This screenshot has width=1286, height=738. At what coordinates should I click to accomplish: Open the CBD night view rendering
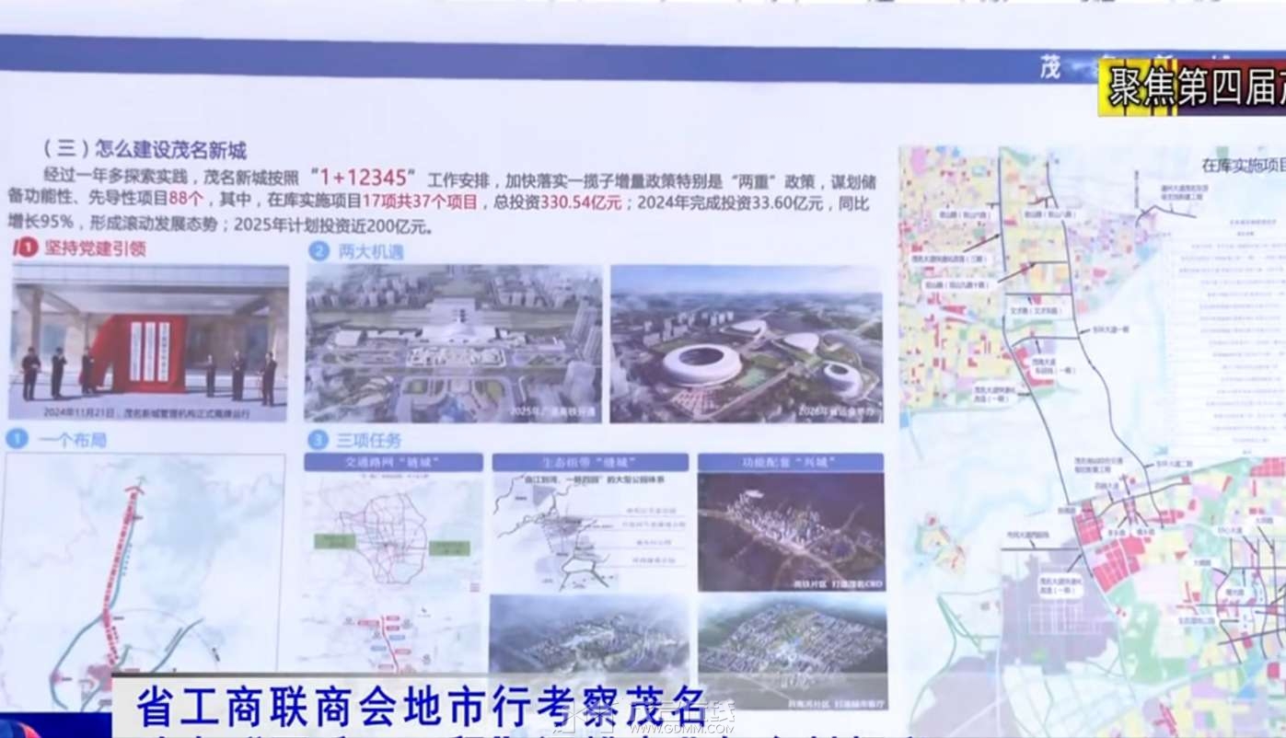[x=790, y=531]
